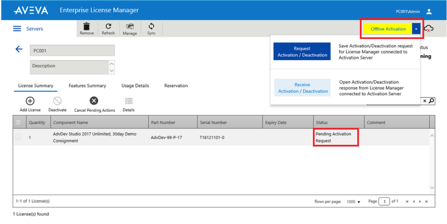Go back using the left arrow
447x224 pixels.
coord(19,49)
